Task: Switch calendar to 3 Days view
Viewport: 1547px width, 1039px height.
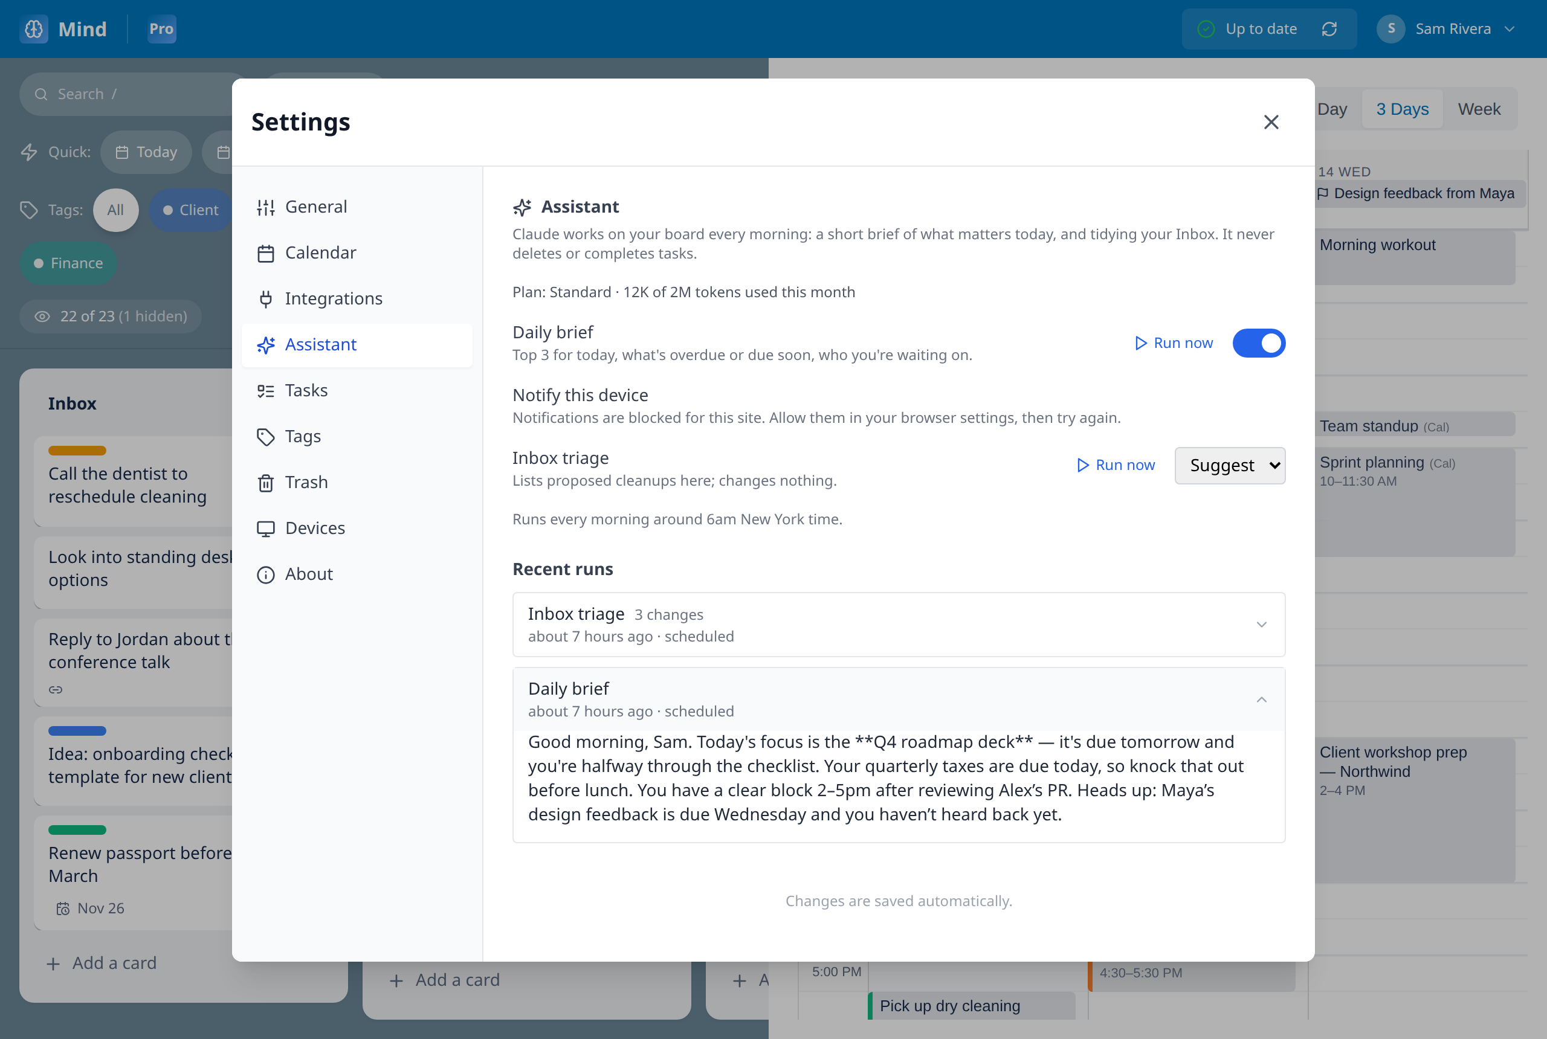Action: [x=1402, y=109]
